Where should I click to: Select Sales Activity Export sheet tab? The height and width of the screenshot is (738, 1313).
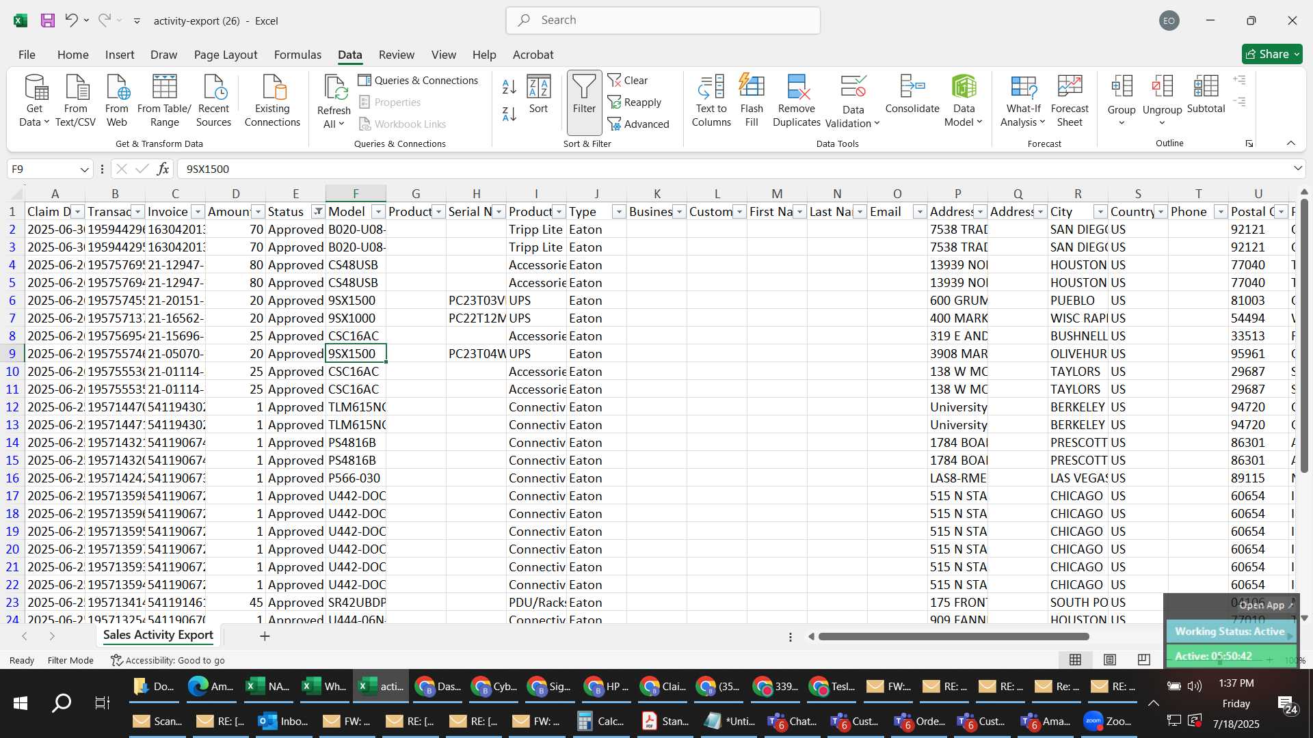[x=158, y=635]
